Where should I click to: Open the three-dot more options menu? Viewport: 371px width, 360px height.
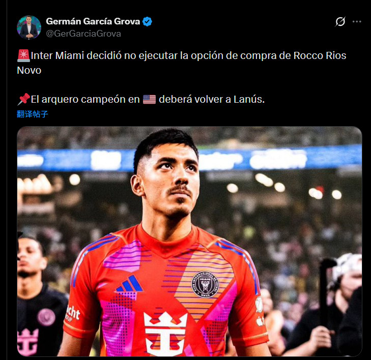click(357, 21)
